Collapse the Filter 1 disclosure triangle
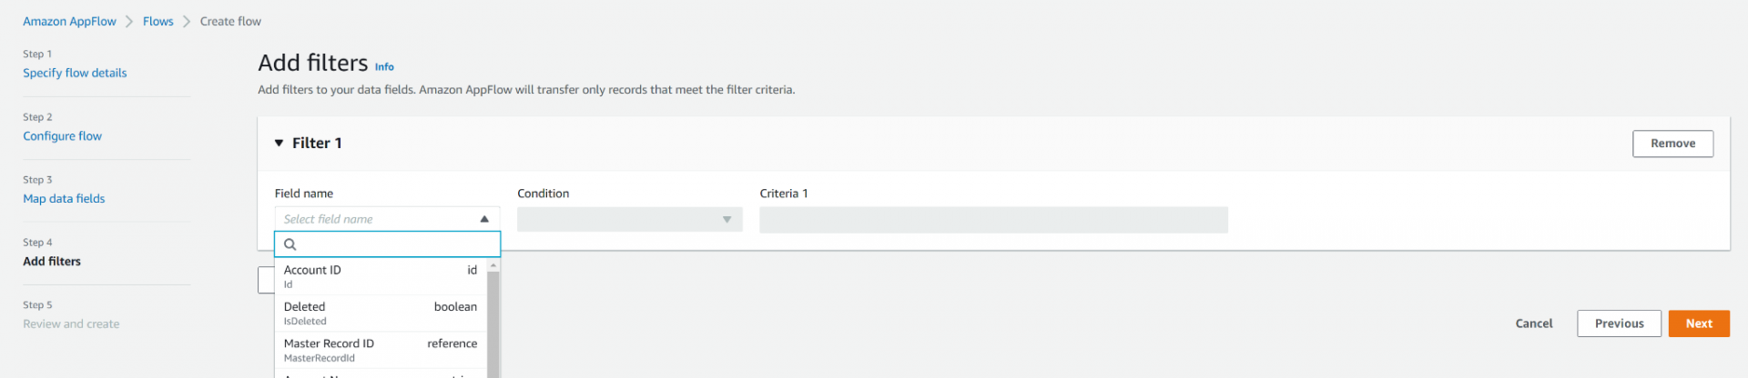 pos(279,144)
